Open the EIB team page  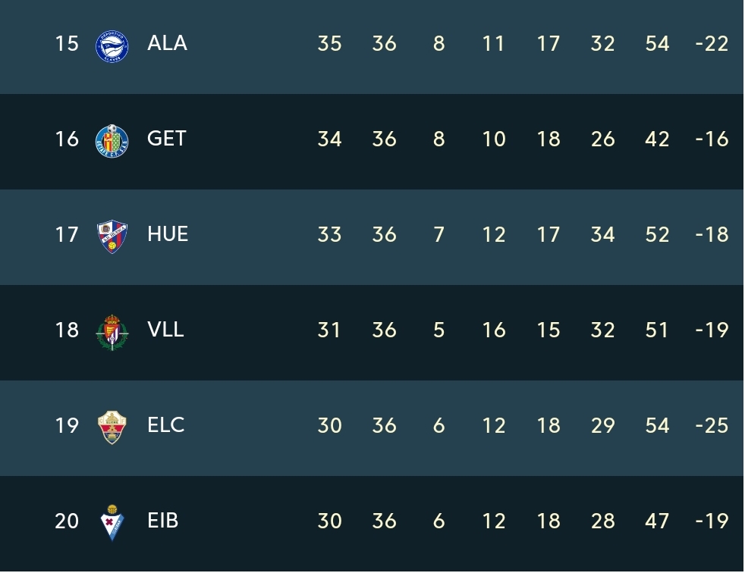pos(163,520)
